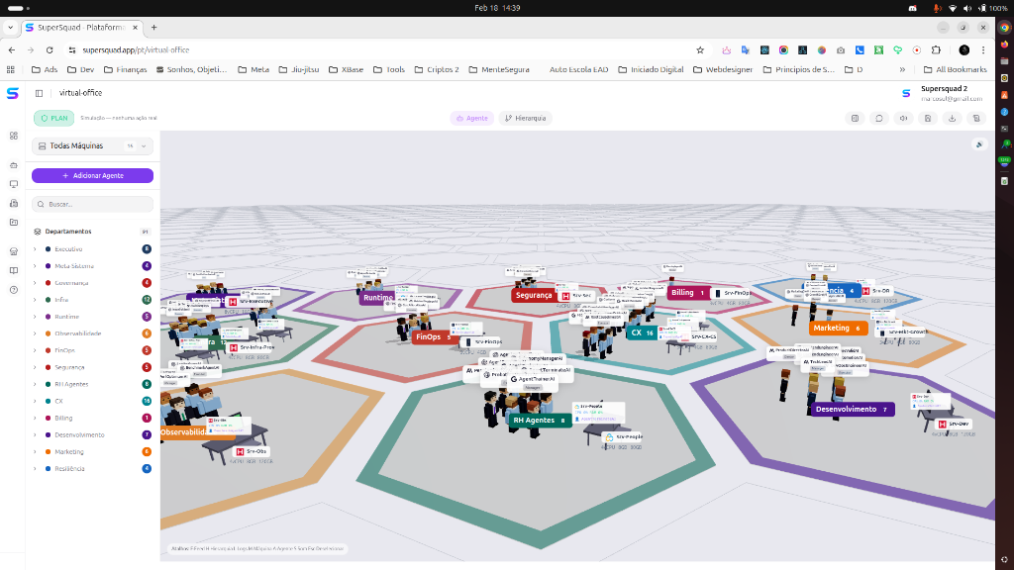Click the audio/speaker icon in the top toolbar
Image resolution: width=1014 pixels, height=570 pixels.
click(903, 118)
